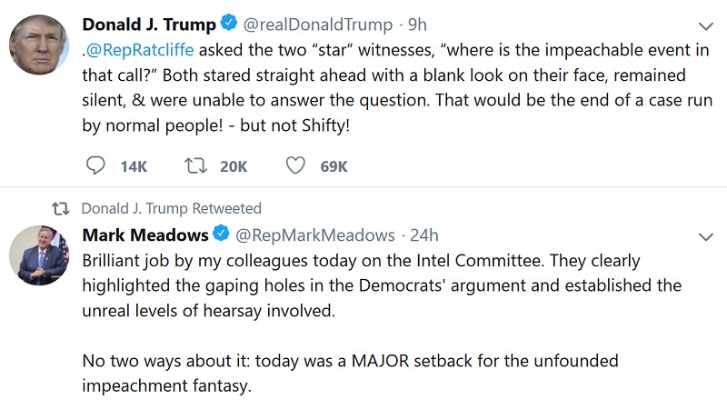
Task: Click the reply icon on Trump's tweet
Action: (x=95, y=165)
